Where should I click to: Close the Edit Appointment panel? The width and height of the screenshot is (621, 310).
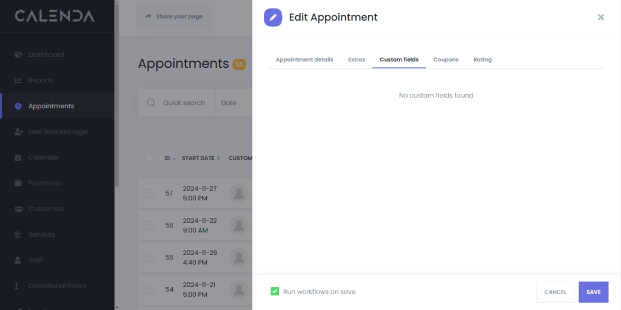coord(600,18)
